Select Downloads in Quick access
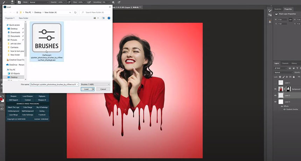Image resolution: width=301 pixels, height=161 pixels. pyautogui.click(x=15, y=32)
